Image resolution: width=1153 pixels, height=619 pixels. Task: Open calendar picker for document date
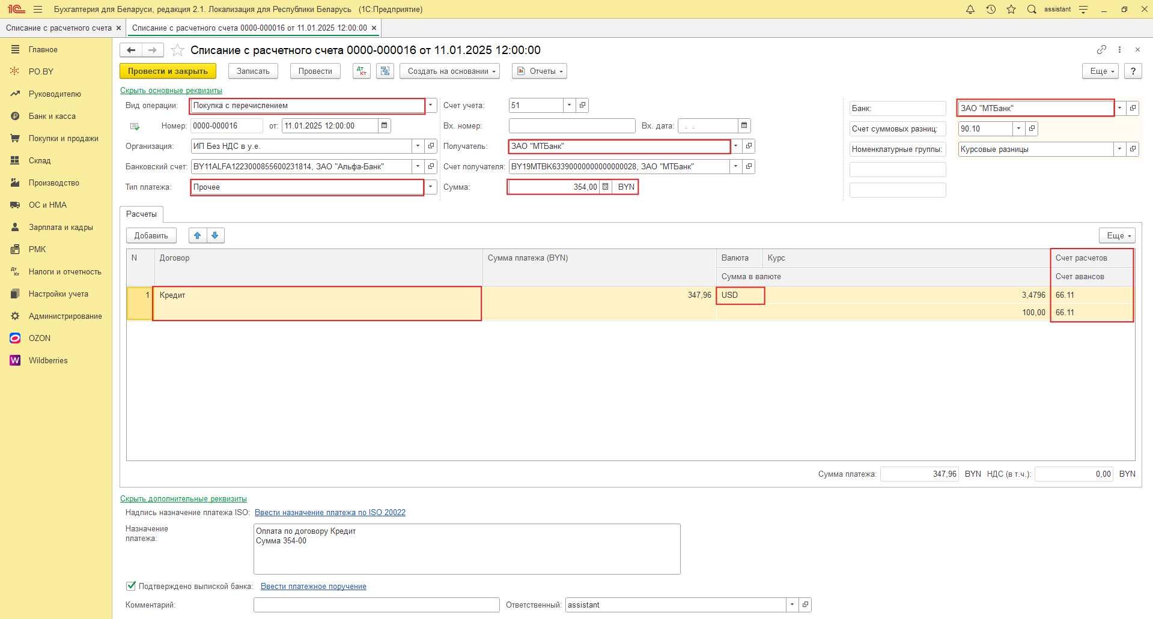coord(385,125)
